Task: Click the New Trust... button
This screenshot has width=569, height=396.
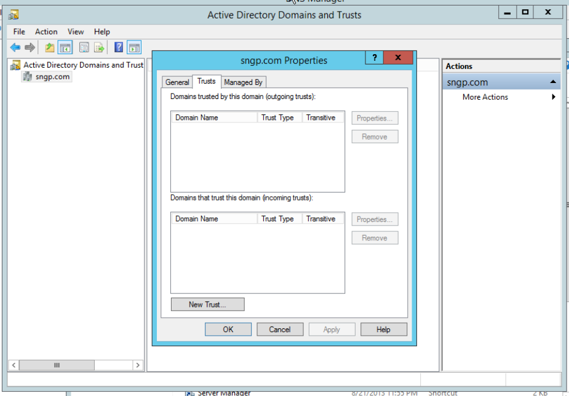Action: coord(207,304)
